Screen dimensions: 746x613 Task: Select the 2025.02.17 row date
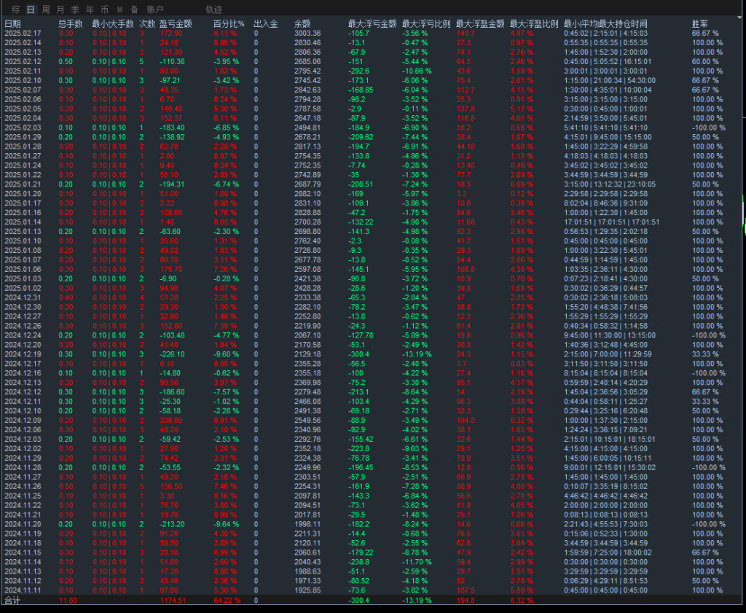23,34
